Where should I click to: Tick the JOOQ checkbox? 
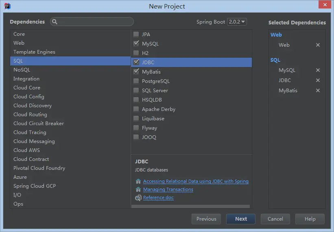pos(136,137)
